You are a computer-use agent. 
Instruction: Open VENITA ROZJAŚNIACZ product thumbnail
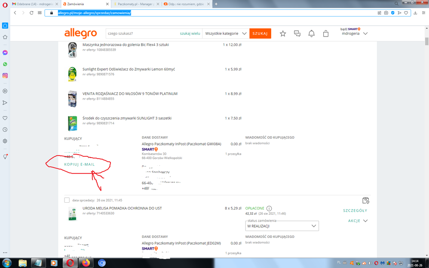click(x=72, y=98)
